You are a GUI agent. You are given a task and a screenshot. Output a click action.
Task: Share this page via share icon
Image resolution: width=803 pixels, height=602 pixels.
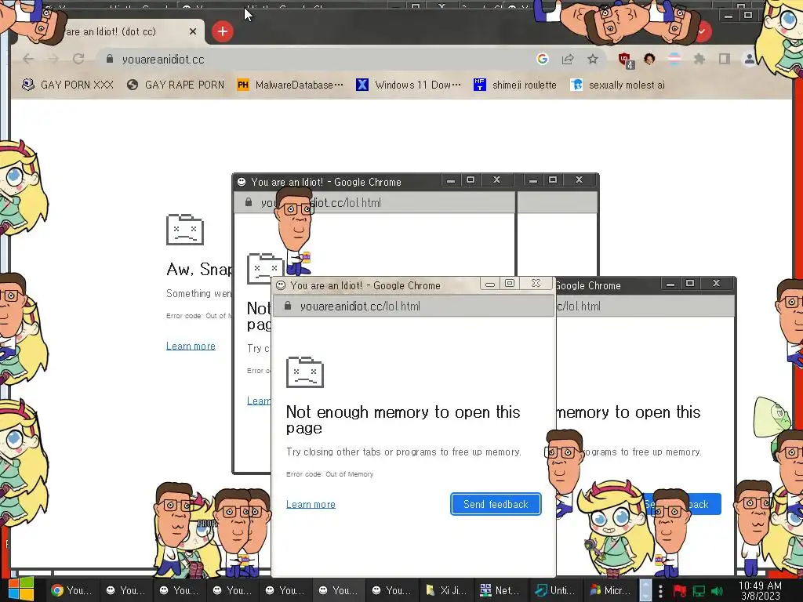[x=568, y=60]
